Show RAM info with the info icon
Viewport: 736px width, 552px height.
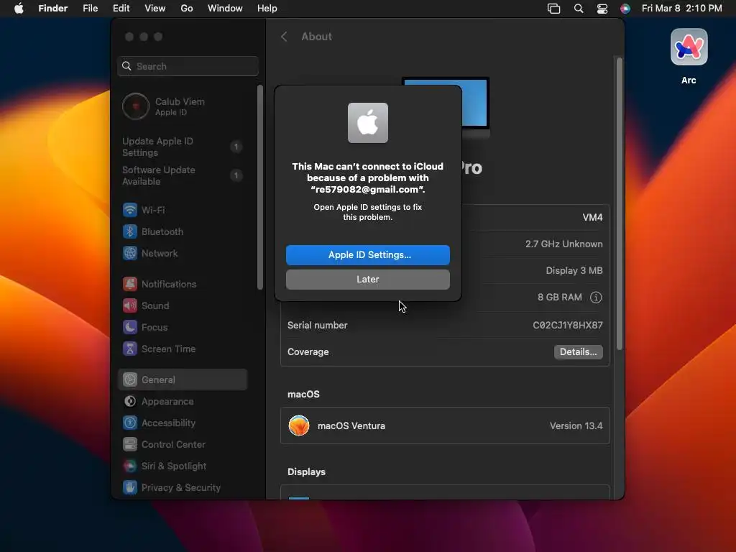tap(596, 297)
